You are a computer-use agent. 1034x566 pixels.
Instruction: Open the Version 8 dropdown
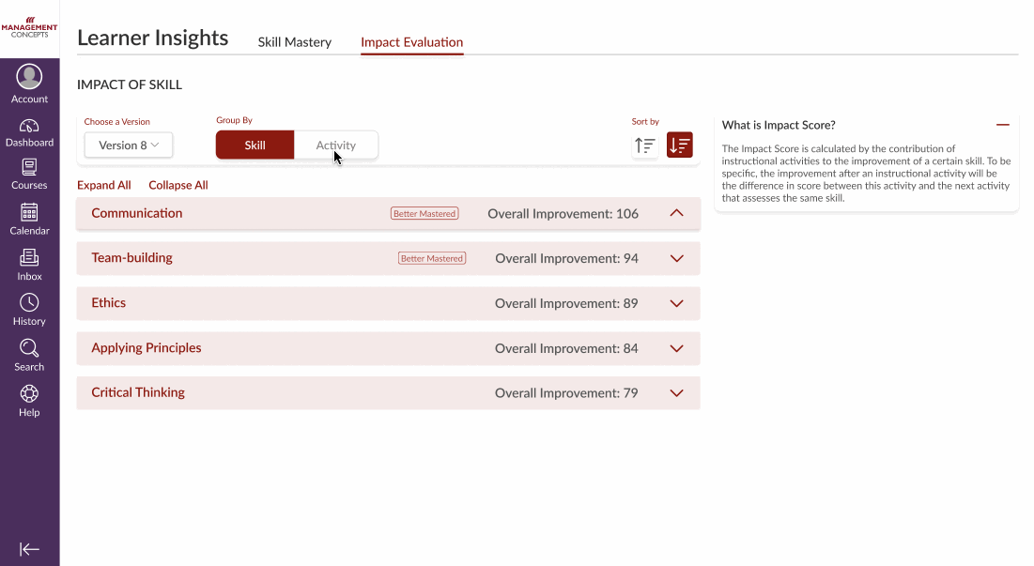tap(128, 145)
